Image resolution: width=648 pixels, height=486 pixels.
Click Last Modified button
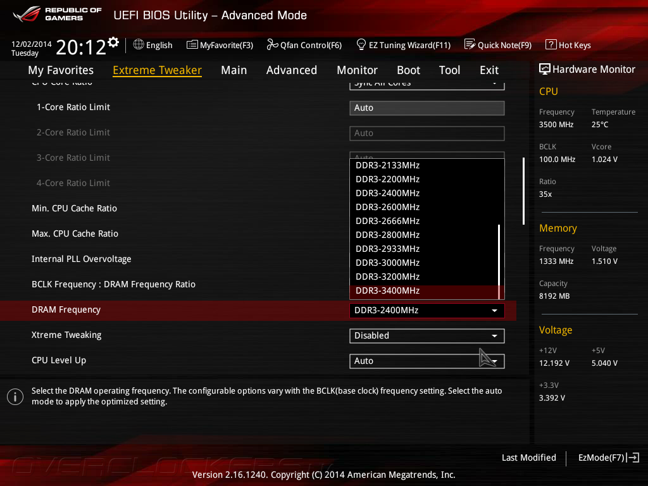528,458
